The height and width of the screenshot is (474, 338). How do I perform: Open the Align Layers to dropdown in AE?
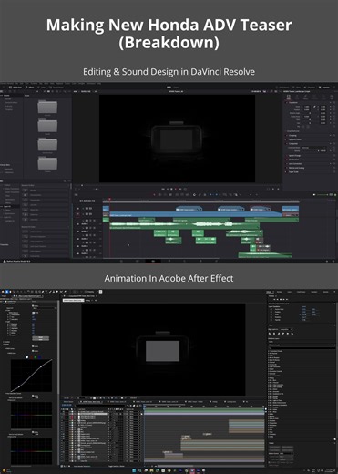tap(286, 329)
